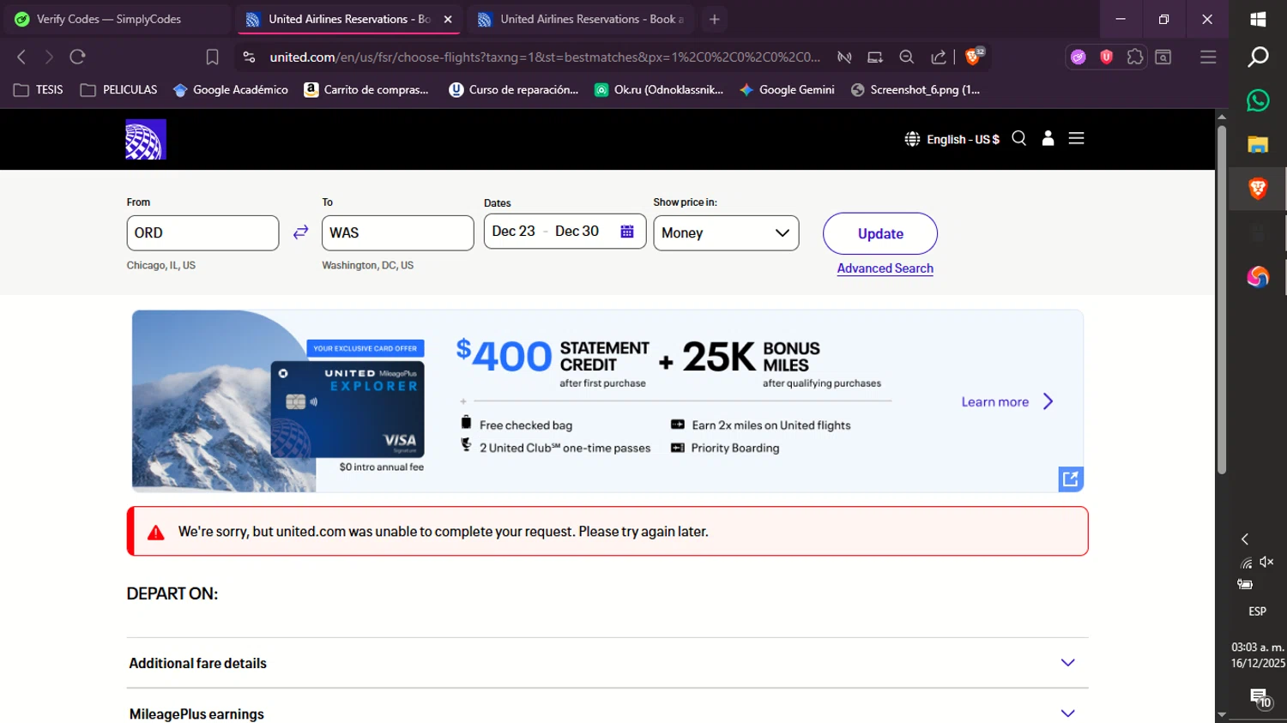Click the Learn more link
This screenshot has width=1287, height=723.
(995, 401)
